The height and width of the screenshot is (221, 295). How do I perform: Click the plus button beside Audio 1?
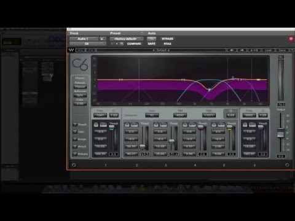(x=103, y=39)
